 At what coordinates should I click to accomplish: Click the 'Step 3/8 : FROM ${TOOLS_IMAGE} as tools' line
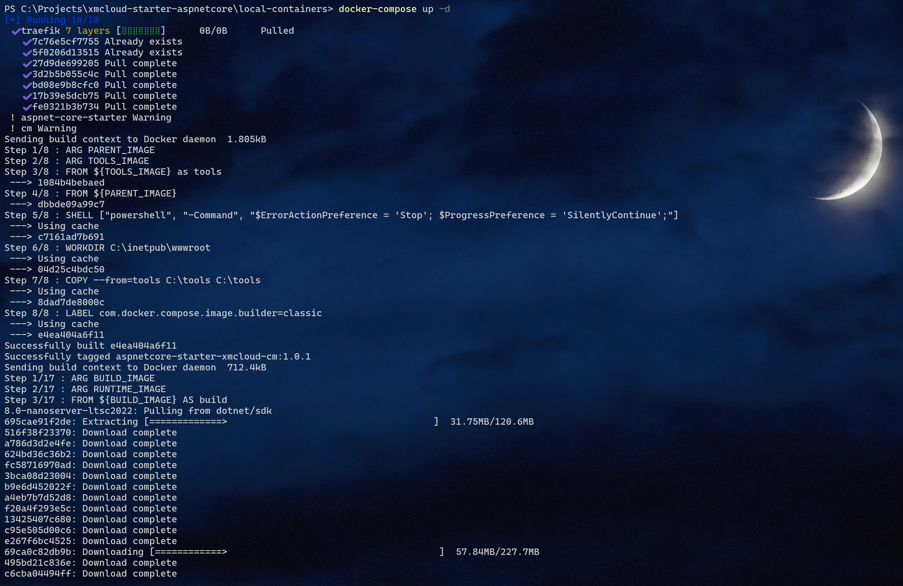tap(113, 172)
